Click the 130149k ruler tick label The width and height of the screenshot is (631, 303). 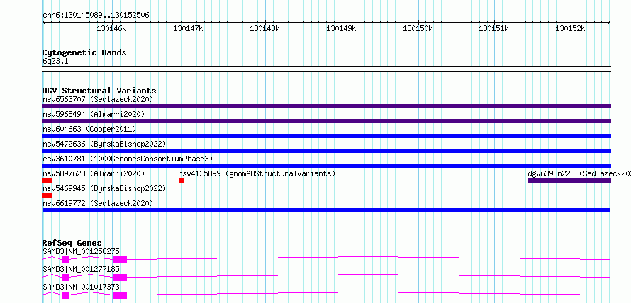[341, 28]
